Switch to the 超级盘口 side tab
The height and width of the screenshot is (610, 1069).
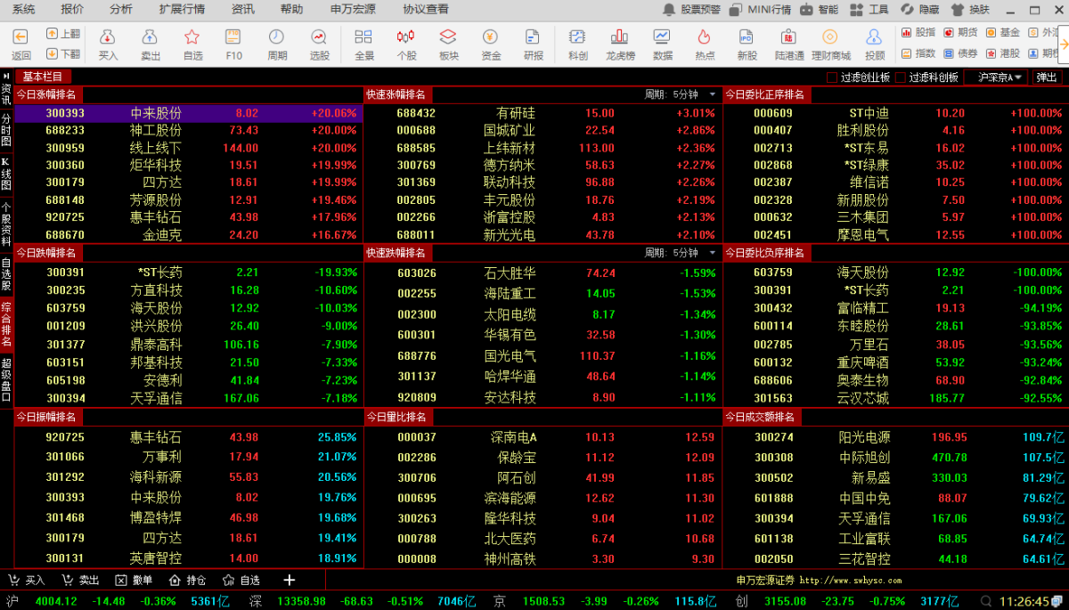(x=6, y=379)
